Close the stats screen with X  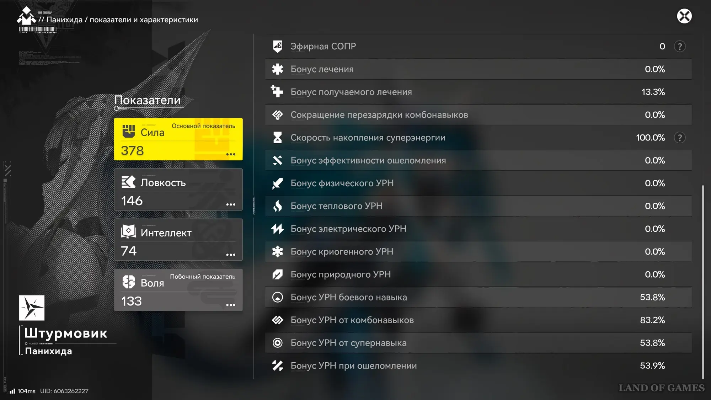tap(684, 16)
